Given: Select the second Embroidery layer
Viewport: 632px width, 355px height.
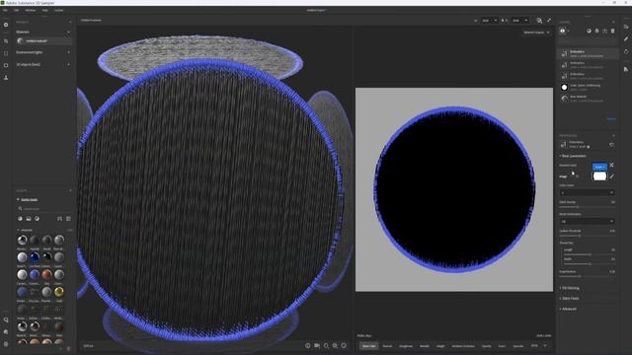Looking at the screenshot, I should (589, 65).
